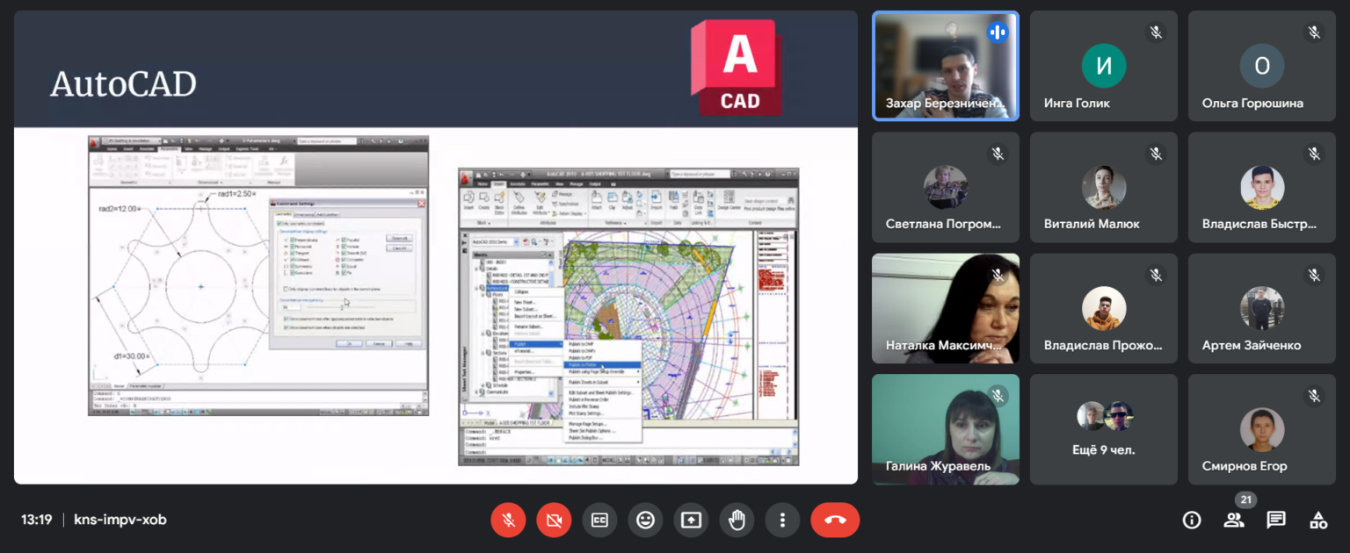Click Смирнов Егор avatar photo
Viewport: 1350px width, 553px height.
coord(1262,429)
